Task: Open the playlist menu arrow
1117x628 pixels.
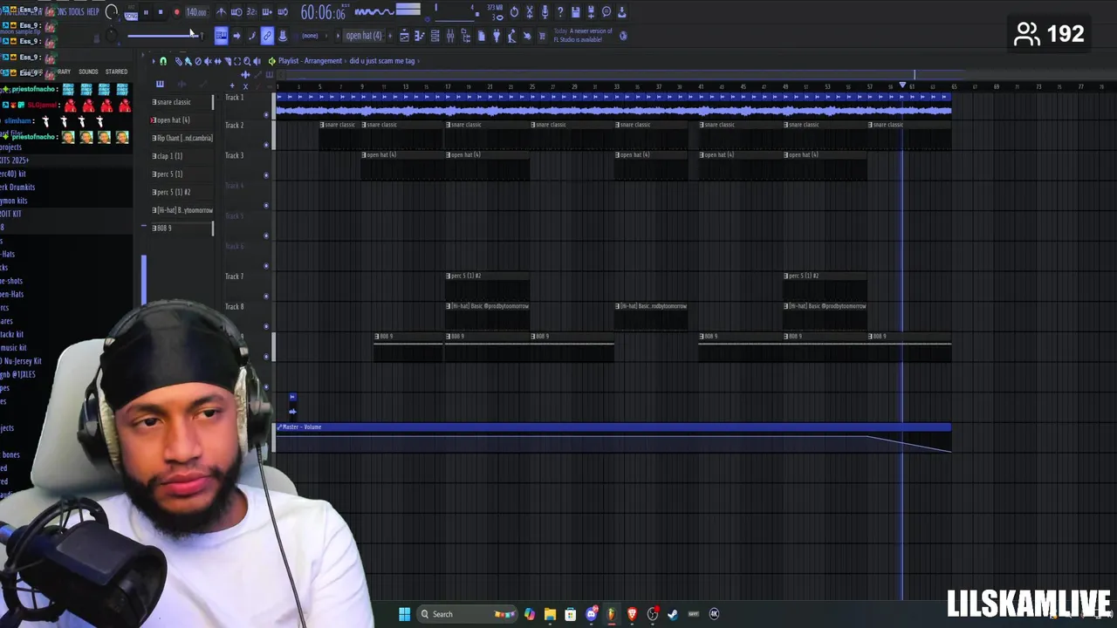Action: pos(153,61)
